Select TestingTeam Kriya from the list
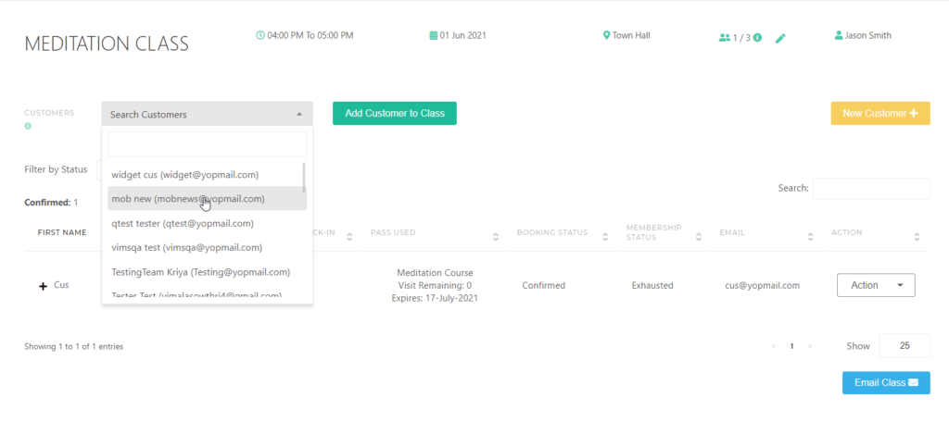This screenshot has height=422, width=949. [x=200, y=272]
